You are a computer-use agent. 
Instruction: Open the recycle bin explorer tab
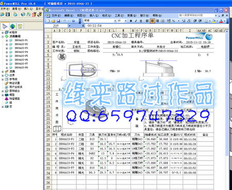point(20,26)
